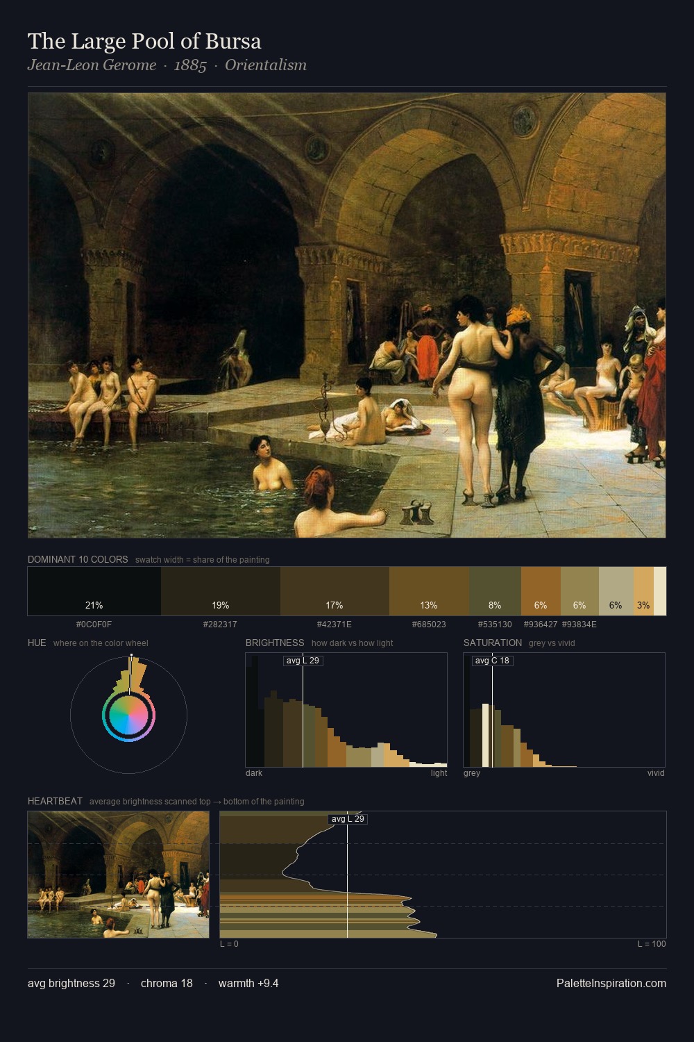Click the L = 100 axis label
694x1042 pixels.
(652, 944)
